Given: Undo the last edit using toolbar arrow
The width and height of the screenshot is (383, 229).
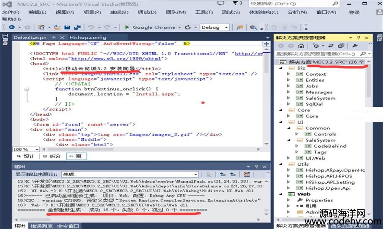Looking at the screenshot, I should (91, 27).
